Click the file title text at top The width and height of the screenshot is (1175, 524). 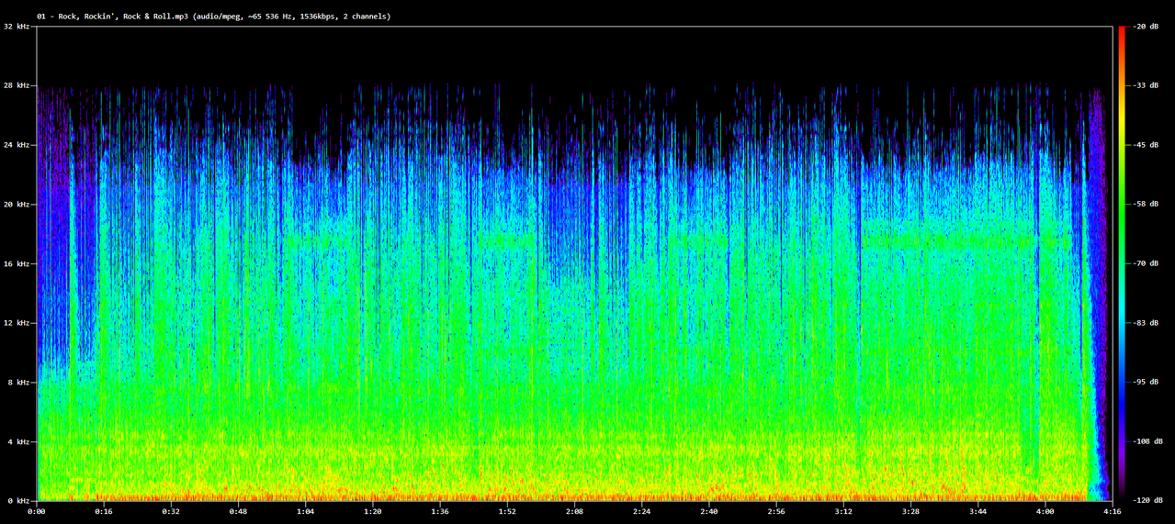click(213, 17)
